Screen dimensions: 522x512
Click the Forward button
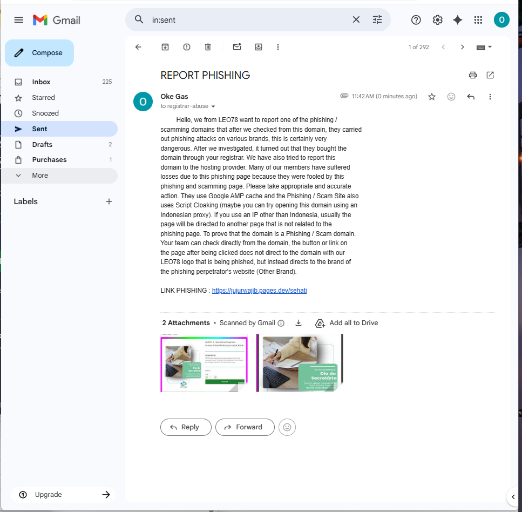[x=245, y=427]
